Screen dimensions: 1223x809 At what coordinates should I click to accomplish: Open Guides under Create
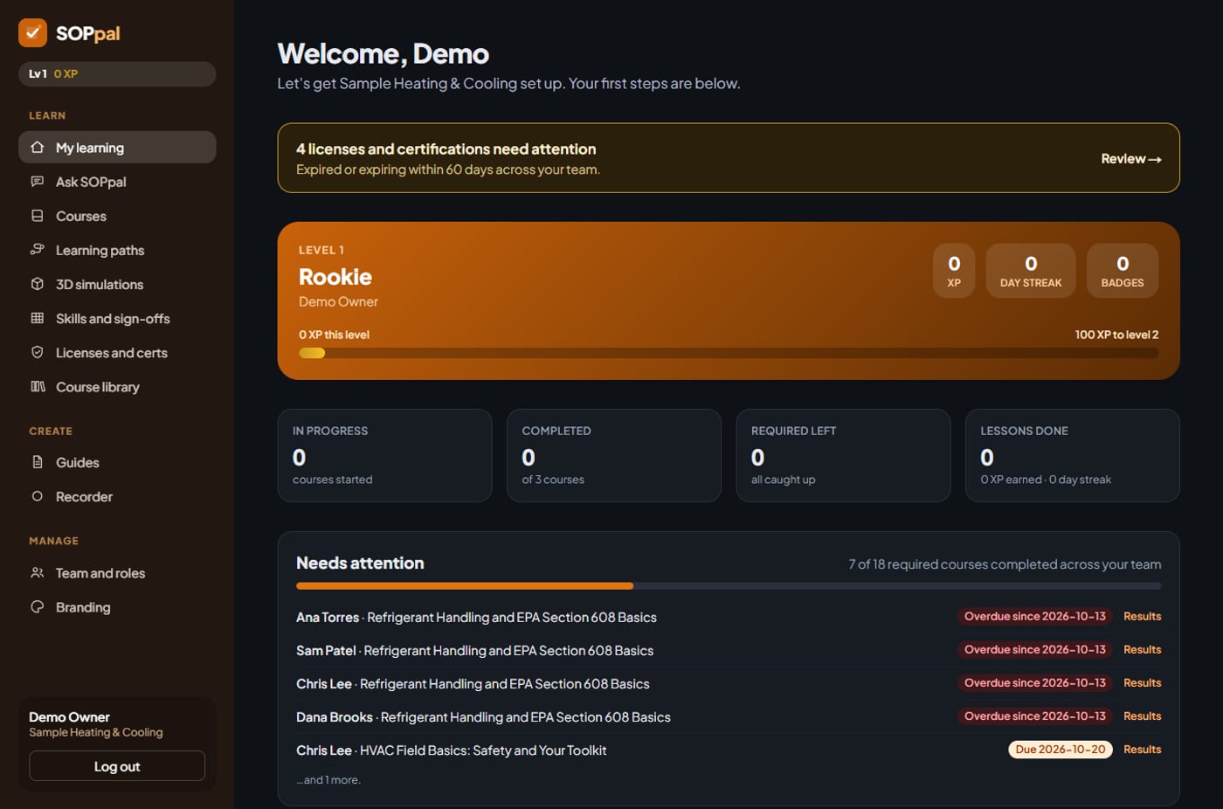117,462
